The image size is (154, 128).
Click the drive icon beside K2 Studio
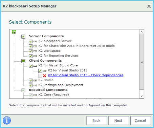click(35, 81)
